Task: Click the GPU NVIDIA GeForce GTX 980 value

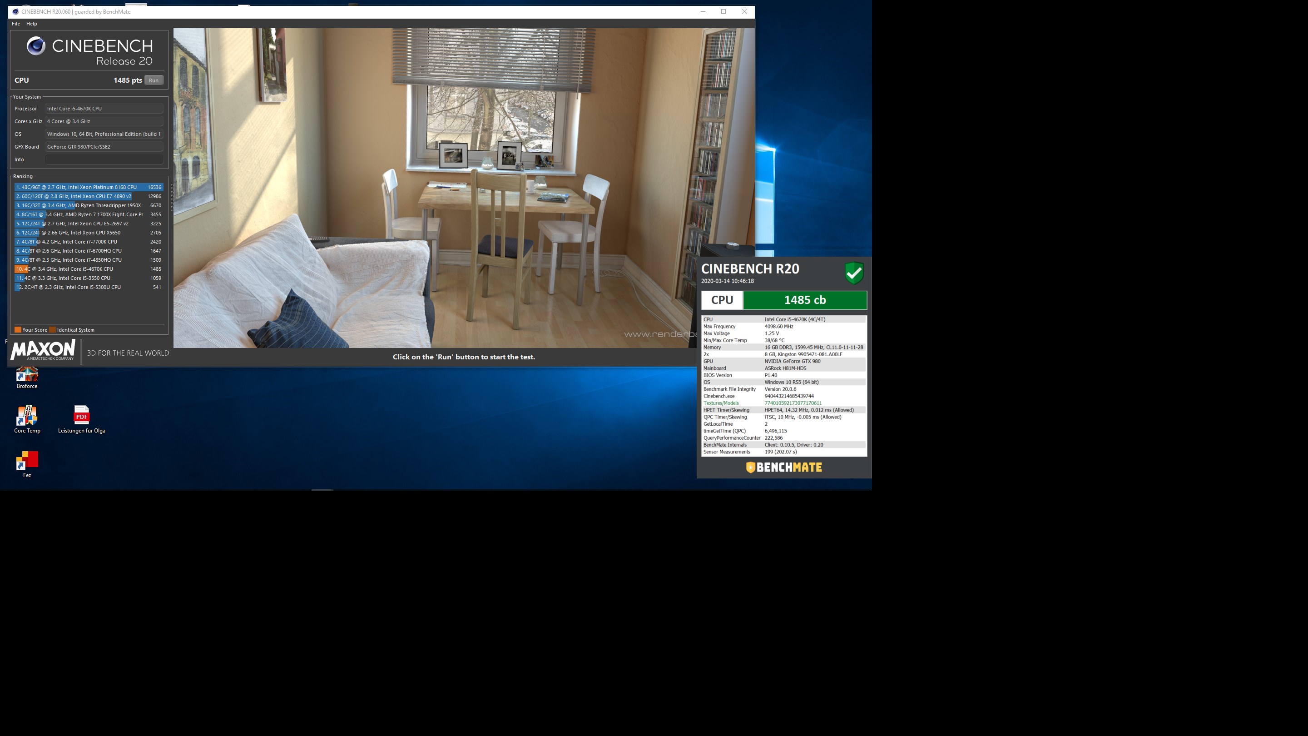Action: click(x=792, y=362)
